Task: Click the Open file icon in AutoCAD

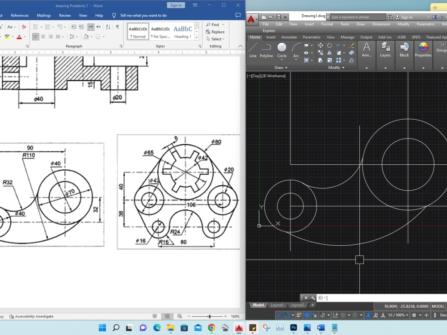Action: (x=271, y=17)
